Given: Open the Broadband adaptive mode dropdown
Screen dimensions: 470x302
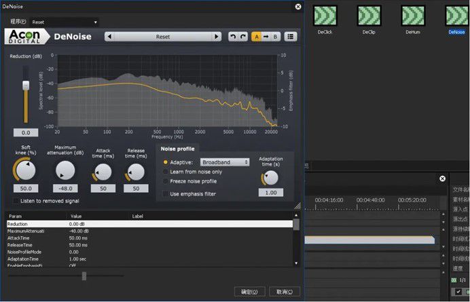Looking at the screenshot, I should (x=225, y=162).
